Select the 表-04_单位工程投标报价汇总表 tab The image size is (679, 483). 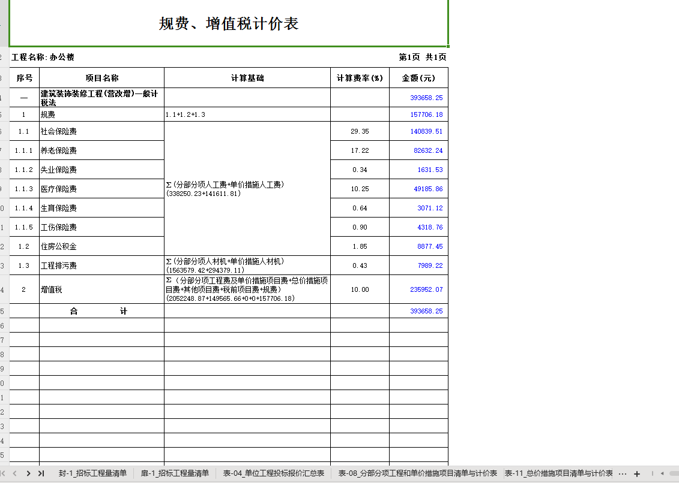274,473
